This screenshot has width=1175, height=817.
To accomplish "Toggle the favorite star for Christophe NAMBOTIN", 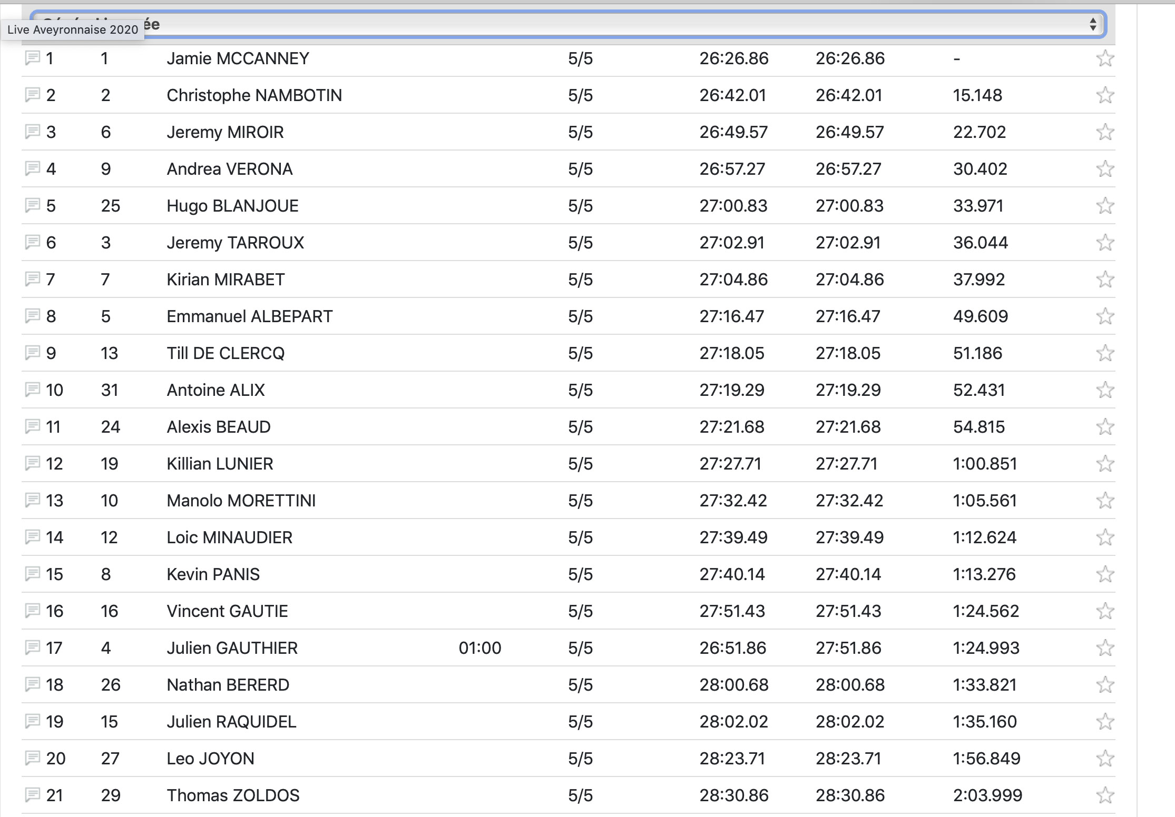I will pyautogui.click(x=1105, y=95).
